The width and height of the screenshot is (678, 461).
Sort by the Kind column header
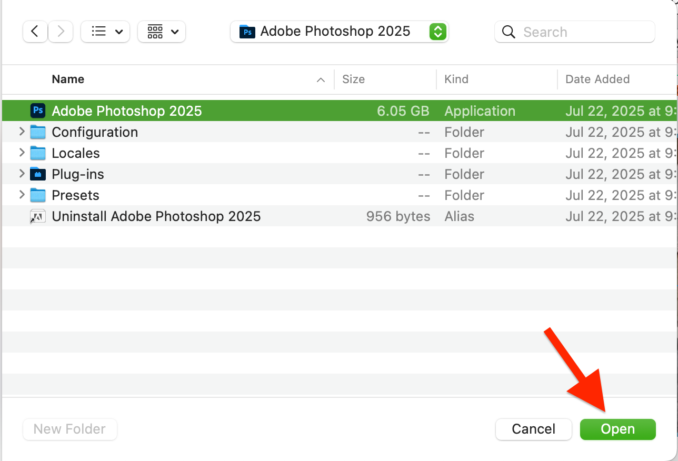tap(456, 79)
